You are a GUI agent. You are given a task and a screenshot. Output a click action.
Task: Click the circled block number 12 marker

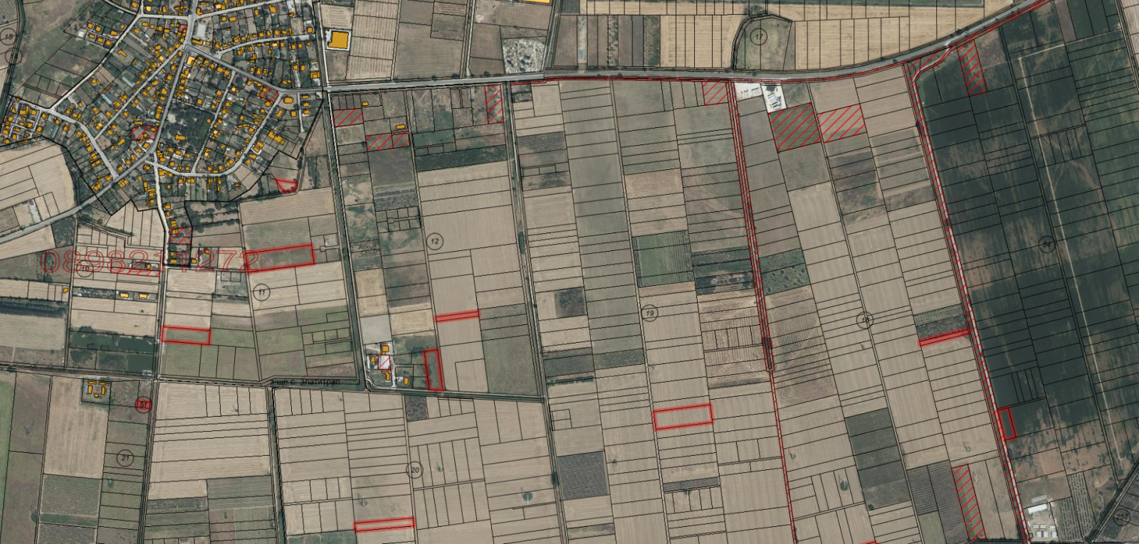(435, 242)
